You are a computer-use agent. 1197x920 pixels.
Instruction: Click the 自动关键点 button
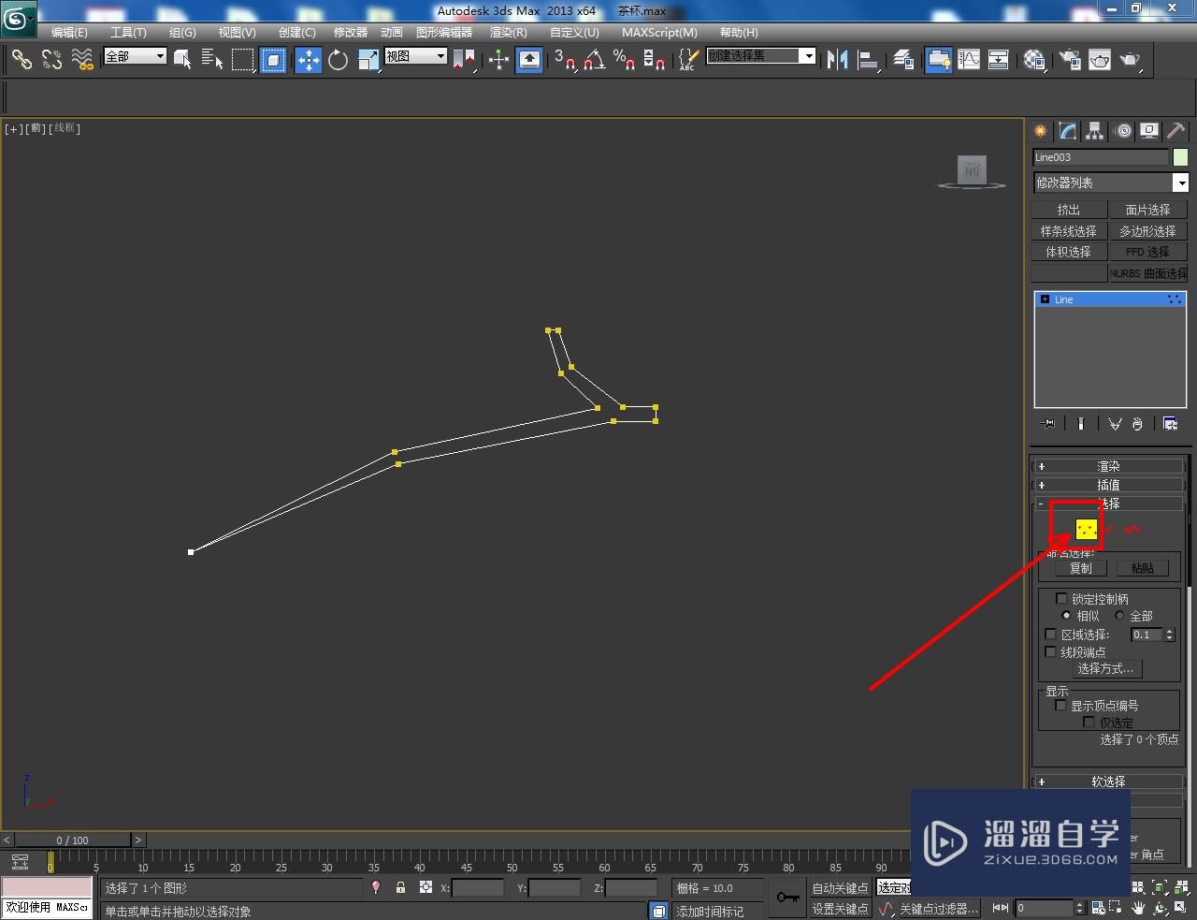[840, 888]
